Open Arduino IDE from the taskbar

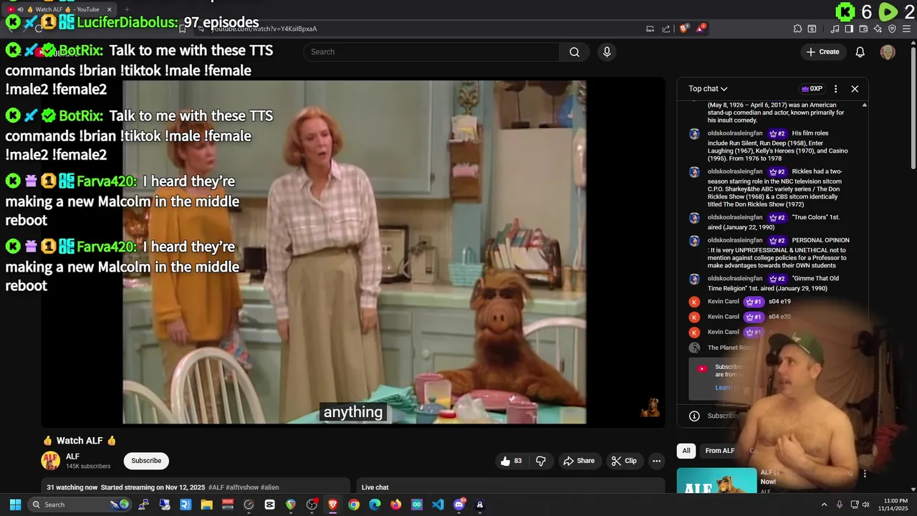pyautogui.click(x=417, y=505)
